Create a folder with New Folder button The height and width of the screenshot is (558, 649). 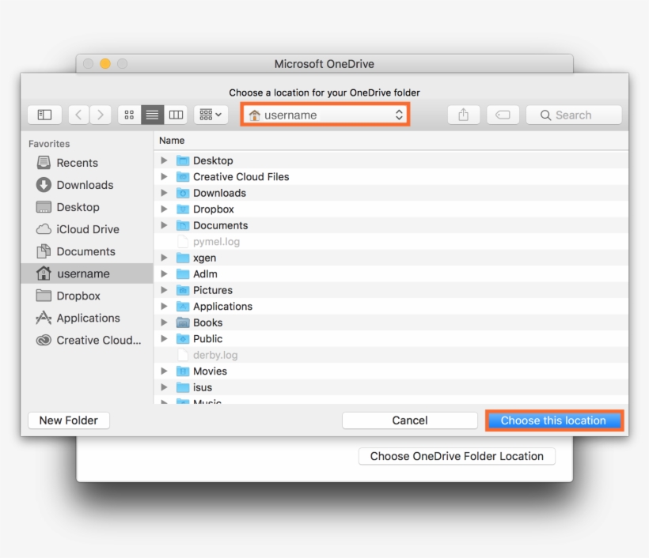coord(68,420)
